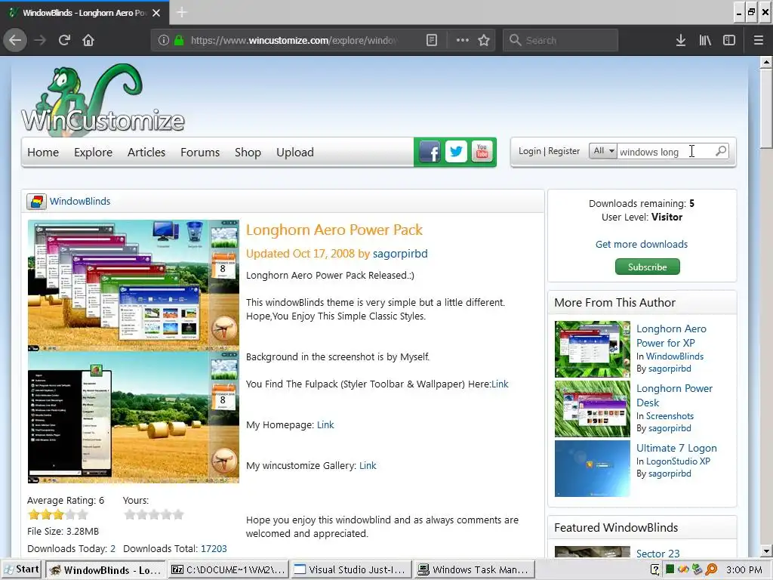
Task: Open the WinCustomize YouTube channel
Action: point(482,151)
